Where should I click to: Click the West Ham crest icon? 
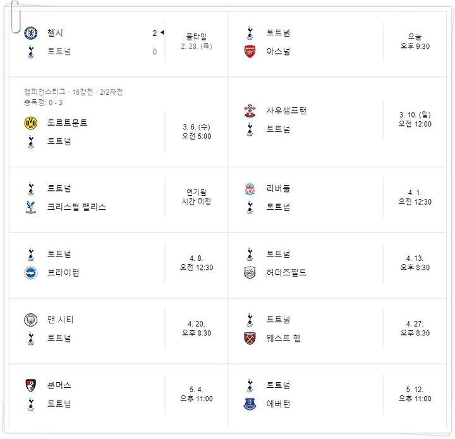pos(250,339)
